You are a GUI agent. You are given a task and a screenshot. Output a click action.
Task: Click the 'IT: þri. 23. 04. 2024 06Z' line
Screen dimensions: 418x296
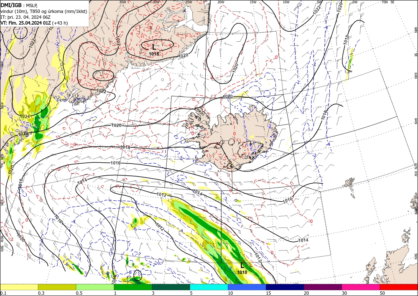coord(25,17)
